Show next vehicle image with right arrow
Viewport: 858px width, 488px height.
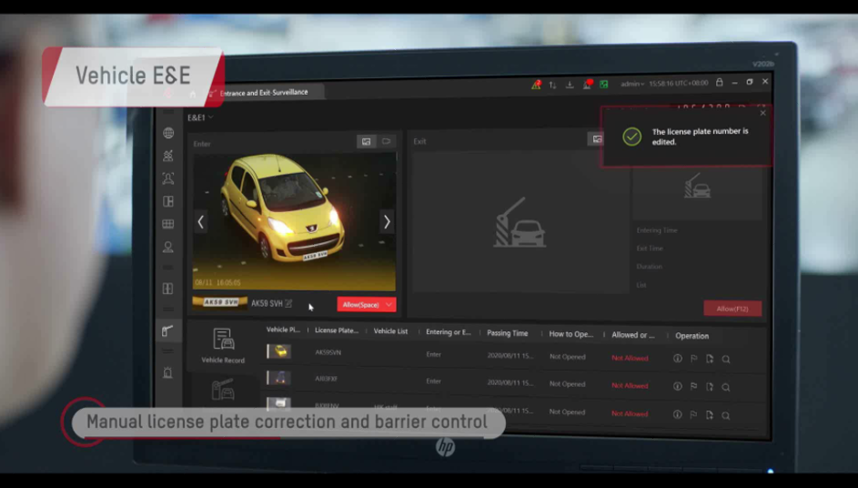387,222
